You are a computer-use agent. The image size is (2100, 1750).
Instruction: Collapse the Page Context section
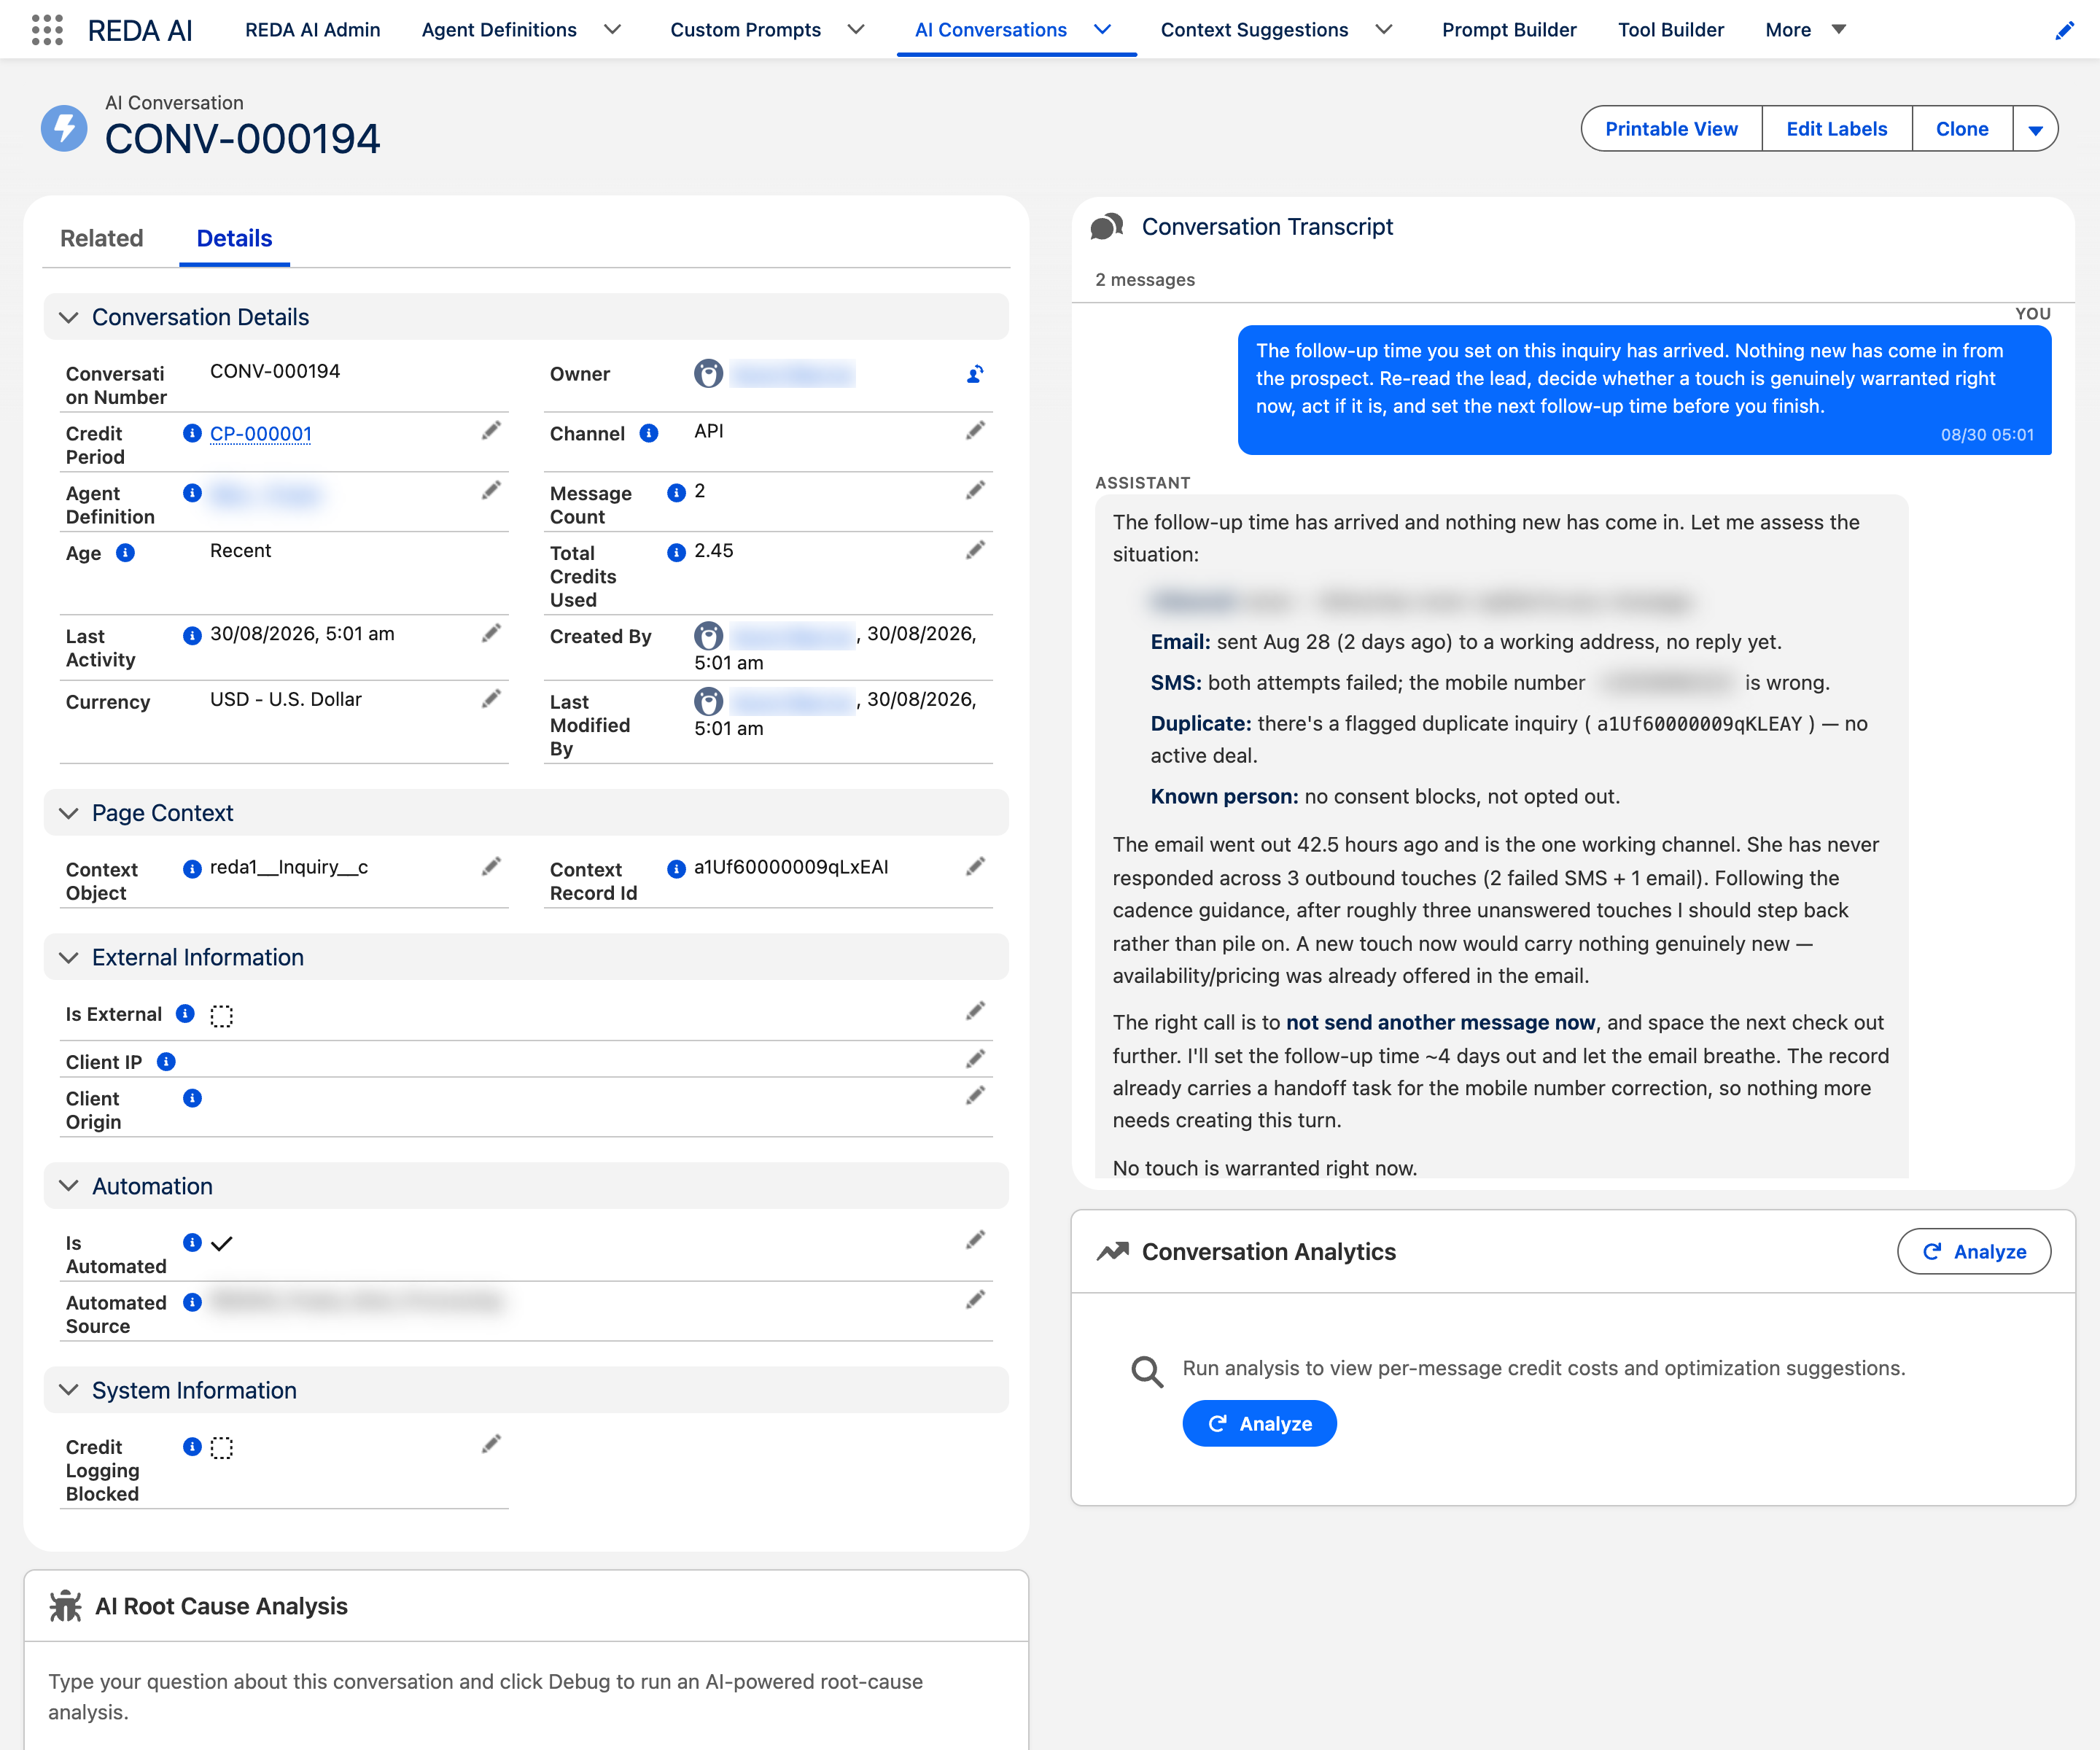[x=68, y=813]
